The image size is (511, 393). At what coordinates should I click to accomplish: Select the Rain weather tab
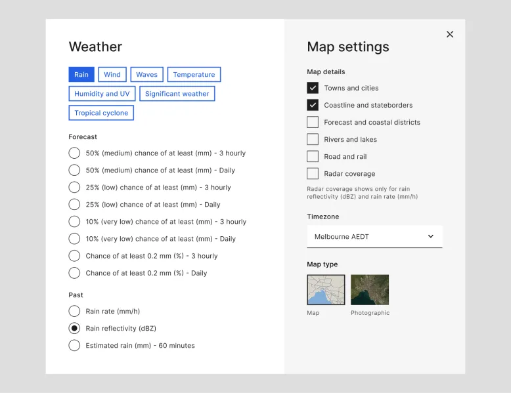[x=81, y=75]
